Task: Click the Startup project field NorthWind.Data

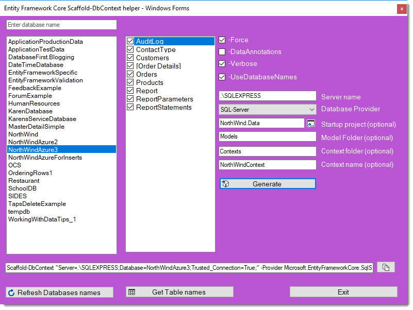Action: click(x=261, y=123)
